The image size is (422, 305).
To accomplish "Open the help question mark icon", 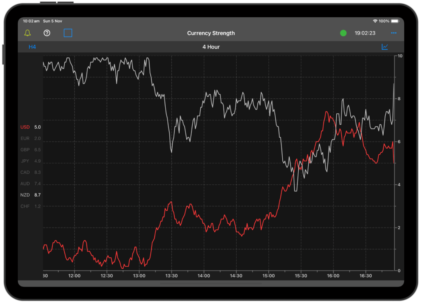I will [x=47, y=33].
